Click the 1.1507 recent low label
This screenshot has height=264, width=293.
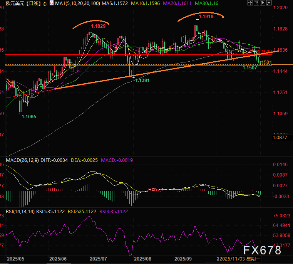pos(250,68)
